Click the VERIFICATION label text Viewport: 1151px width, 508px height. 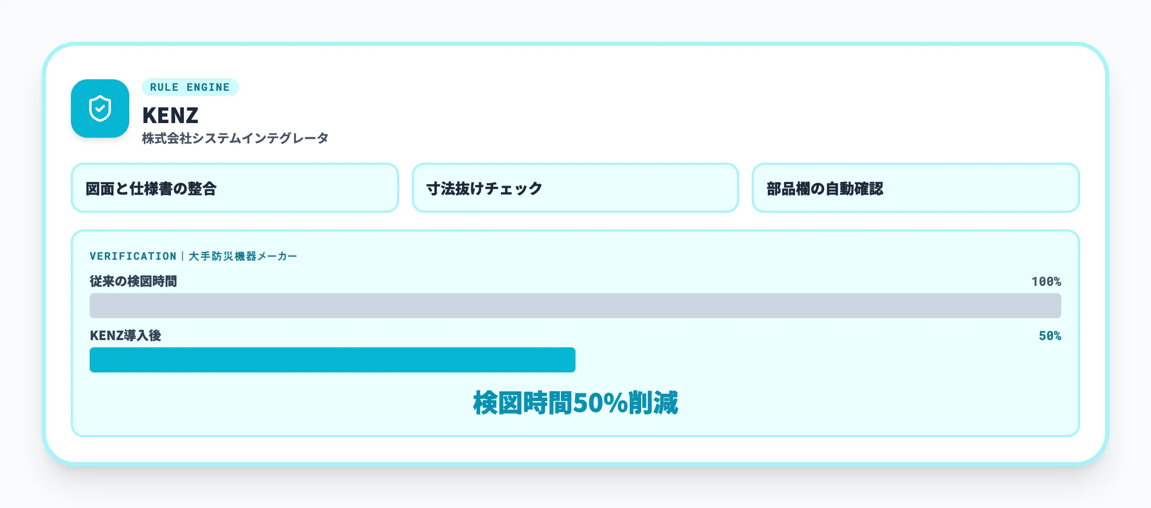click(133, 256)
